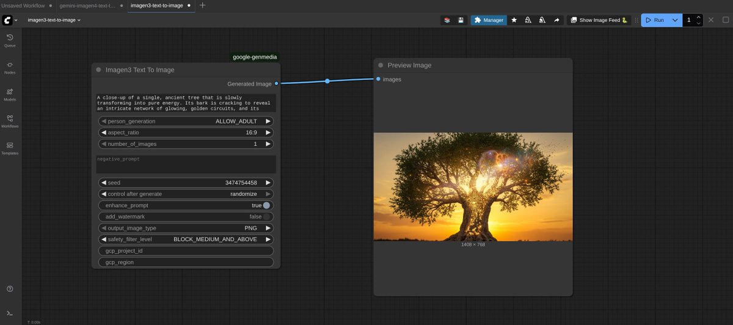Click next arrow on aspect_ratio selector

pyautogui.click(x=268, y=133)
